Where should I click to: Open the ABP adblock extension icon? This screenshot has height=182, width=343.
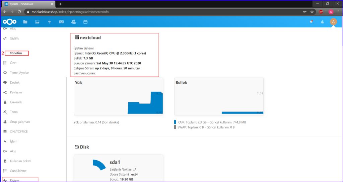coord(321,12)
